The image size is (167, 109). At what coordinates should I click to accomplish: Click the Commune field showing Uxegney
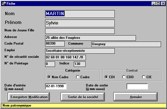[126, 44]
